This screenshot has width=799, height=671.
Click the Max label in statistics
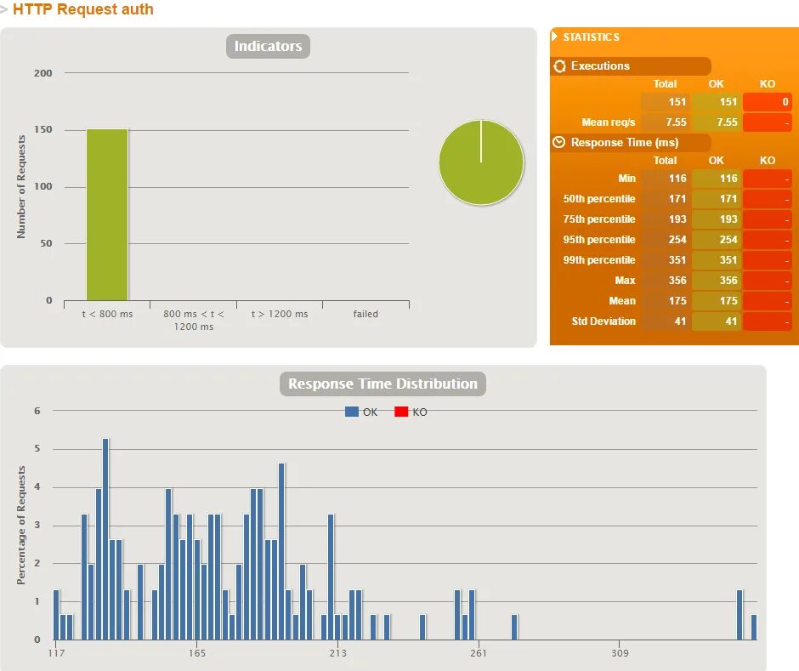click(x=626, y=281)
